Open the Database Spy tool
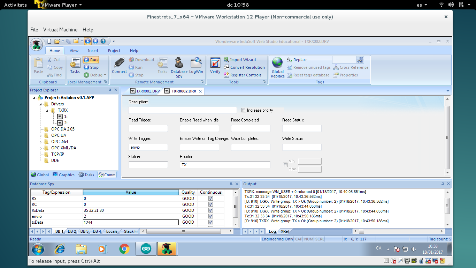476x268 pixels. 179,67
